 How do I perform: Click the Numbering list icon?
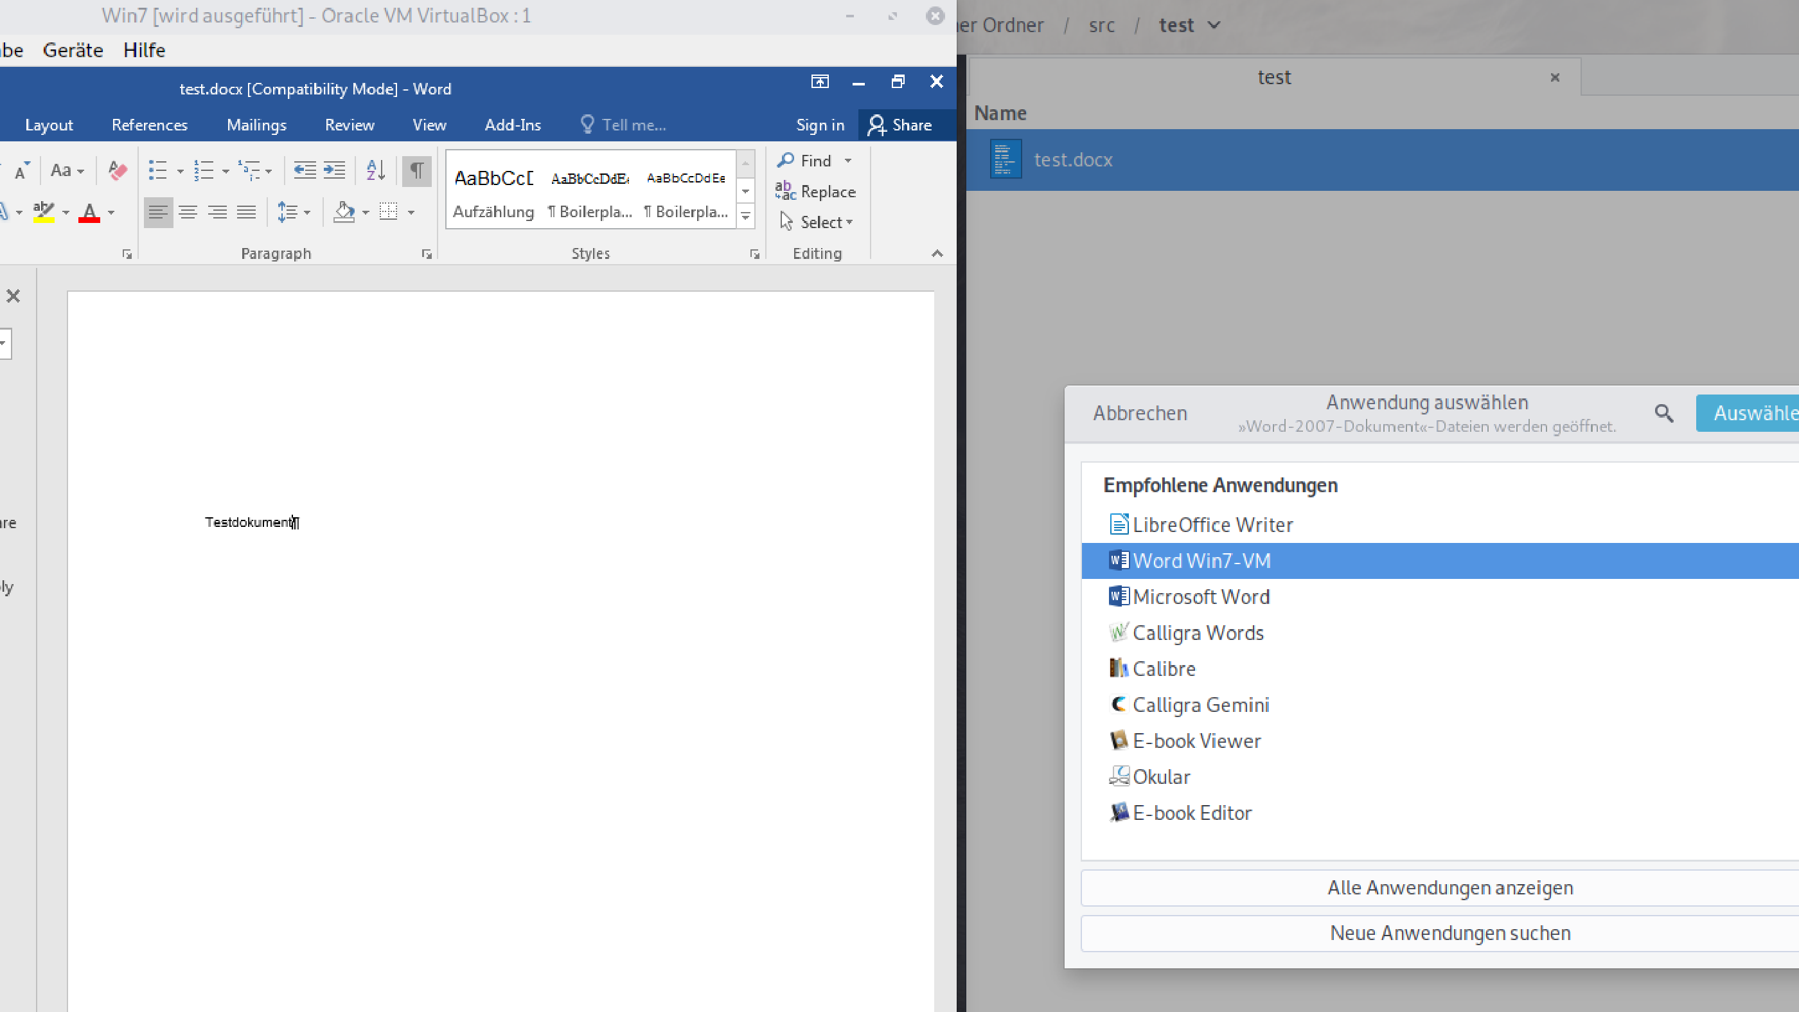point(204,170)
